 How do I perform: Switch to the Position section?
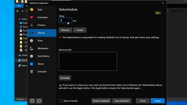click(x=42, y=25)
